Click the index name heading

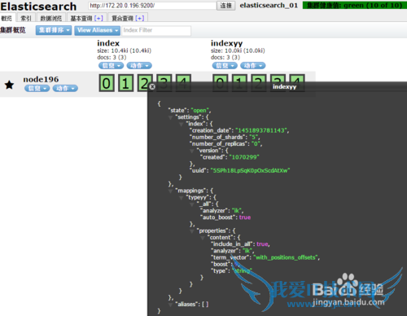click(108, 43)
